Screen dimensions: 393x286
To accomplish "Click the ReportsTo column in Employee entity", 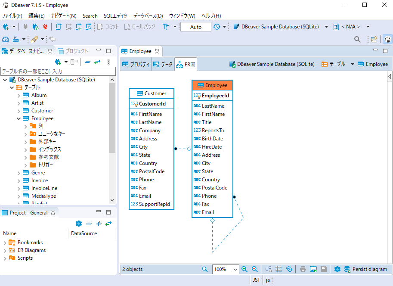I will [x=212, y=131].
